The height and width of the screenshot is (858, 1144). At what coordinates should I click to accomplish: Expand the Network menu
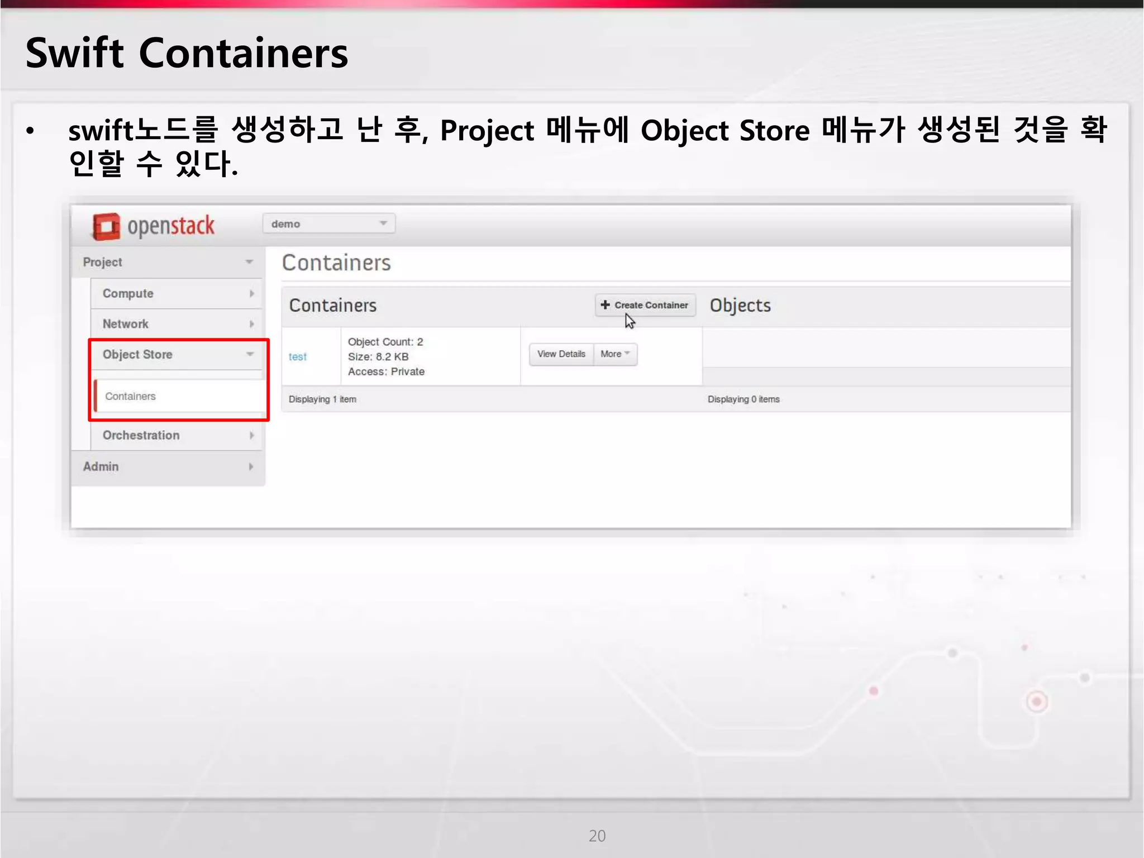126,324
